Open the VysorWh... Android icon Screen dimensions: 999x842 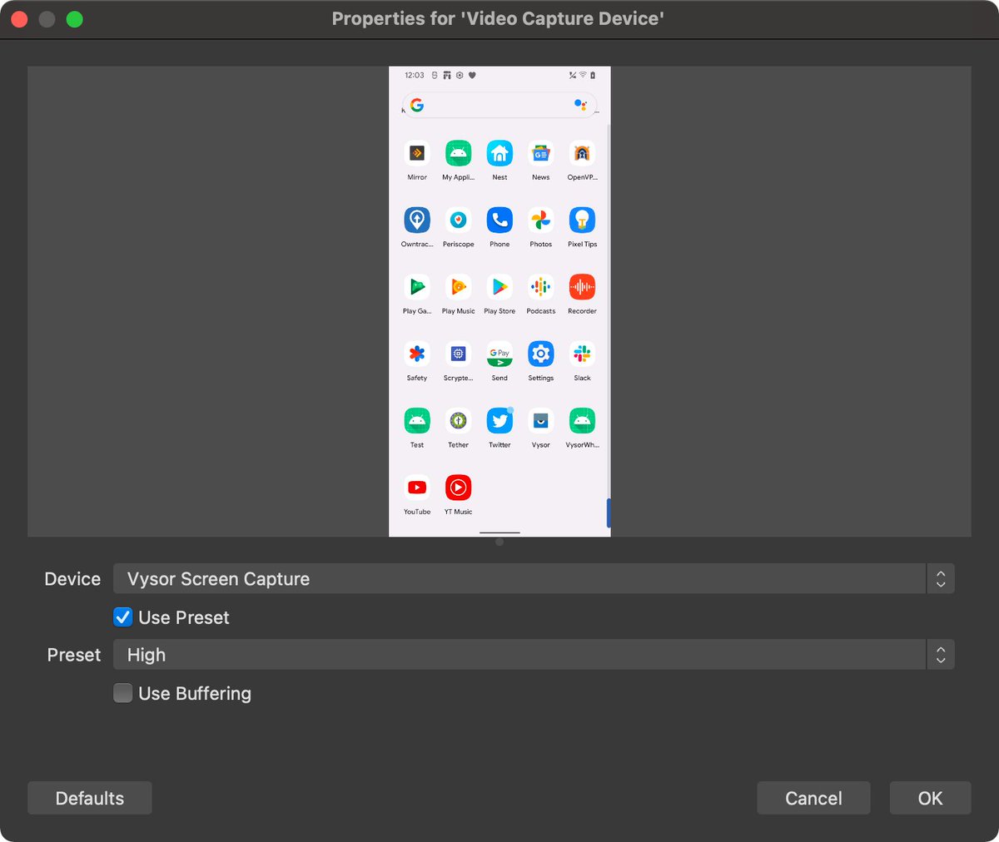(582, 420)
